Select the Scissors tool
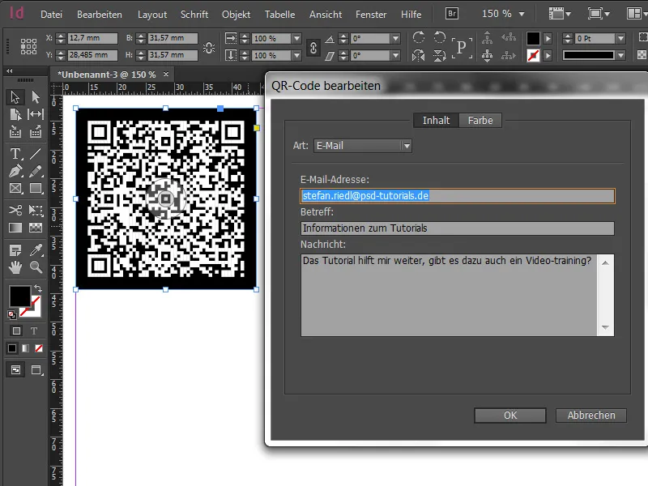The height and width of the screenshot is (486, 648). coord(14,209)
